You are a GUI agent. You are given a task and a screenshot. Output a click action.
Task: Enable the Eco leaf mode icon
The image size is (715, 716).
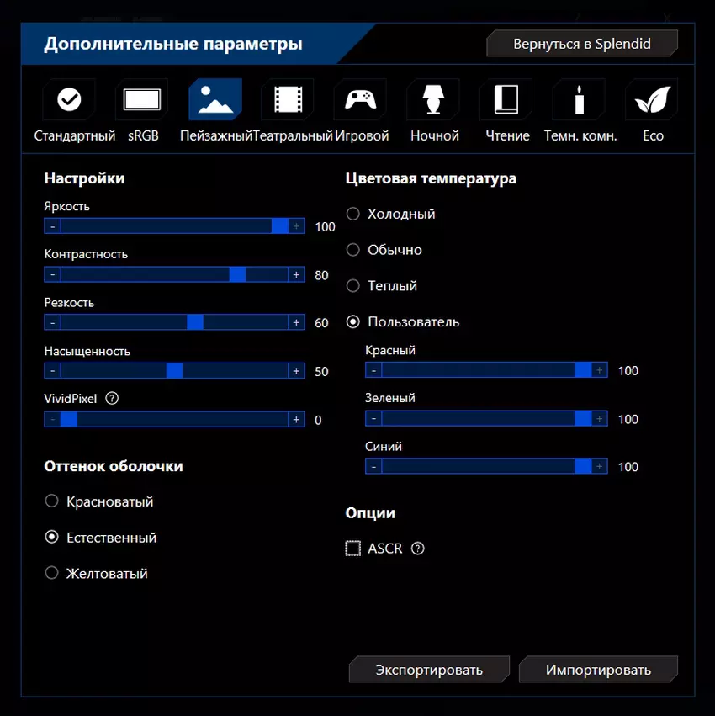click(652, 100)
